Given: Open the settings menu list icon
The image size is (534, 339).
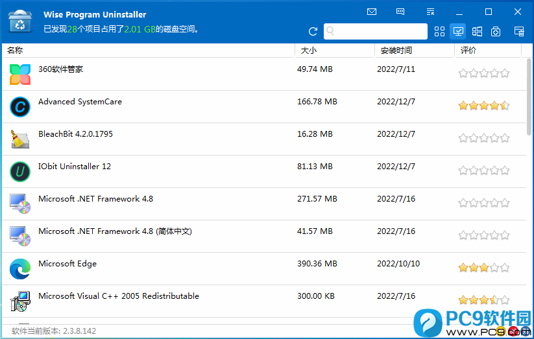Looking at the screenshot, I should [x=430, y=12].
